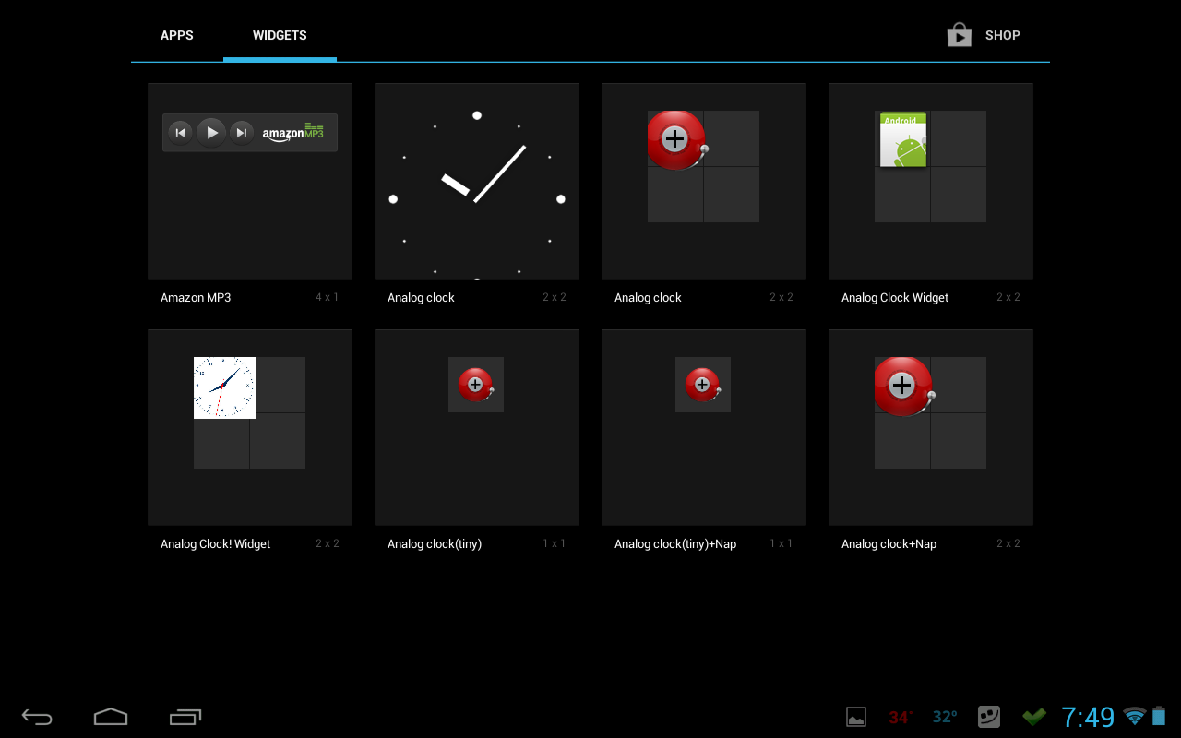Tap the play icon in Amazon MP3 widget
Screen dimensions: 1181x738
coord(211,132)
